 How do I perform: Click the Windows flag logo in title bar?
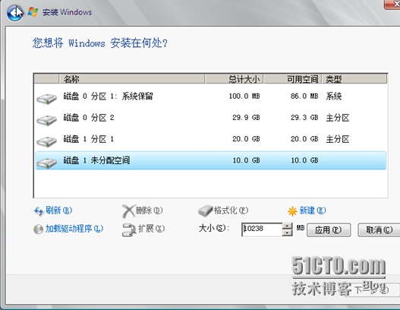pyautogui.click(x=33, y=12)
